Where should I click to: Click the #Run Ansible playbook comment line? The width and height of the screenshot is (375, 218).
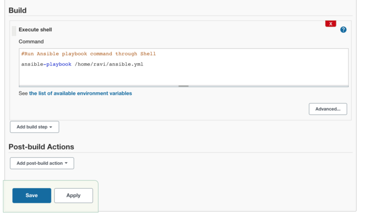[x=88, y=54]
